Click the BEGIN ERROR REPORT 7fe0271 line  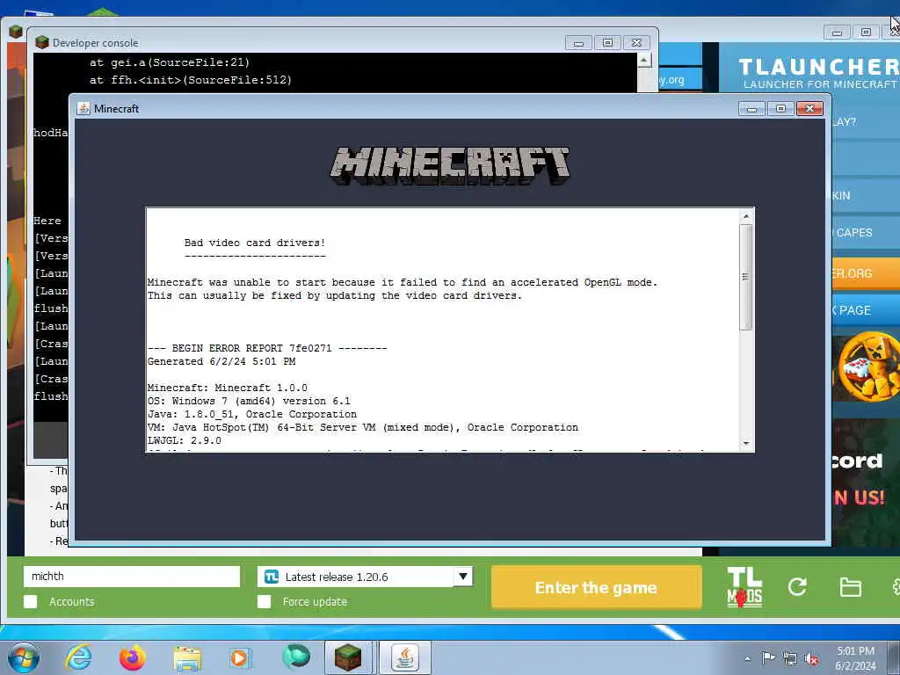coord(267,348)
